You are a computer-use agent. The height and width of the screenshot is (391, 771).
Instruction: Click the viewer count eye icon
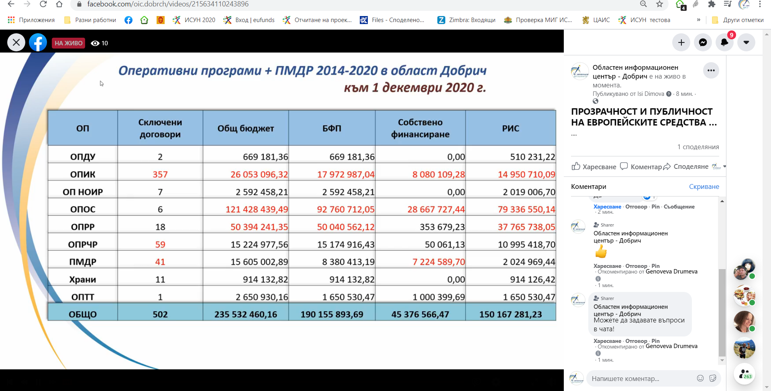95,43
